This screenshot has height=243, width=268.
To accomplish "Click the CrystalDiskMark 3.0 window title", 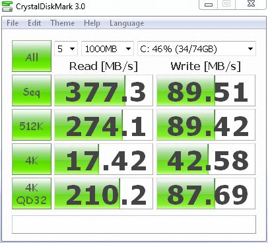I will click(x=51, y=7).
